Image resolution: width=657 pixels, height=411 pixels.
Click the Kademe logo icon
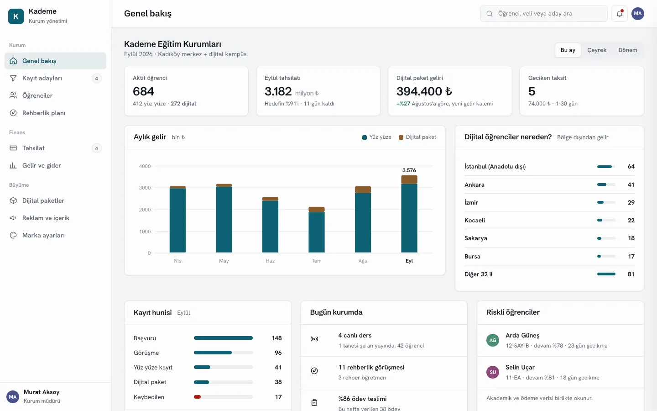click(16, 16)
